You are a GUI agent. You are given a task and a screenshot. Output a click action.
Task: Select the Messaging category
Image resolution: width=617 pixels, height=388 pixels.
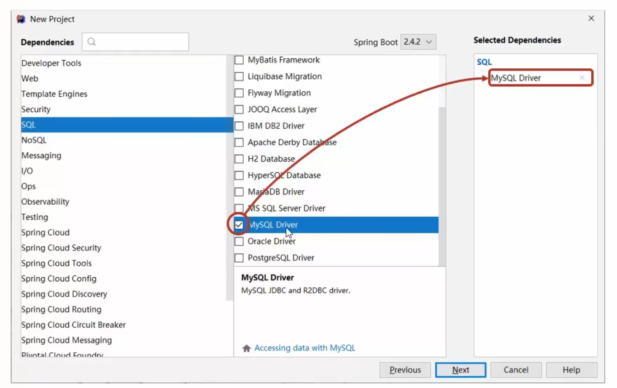(127, 156)
